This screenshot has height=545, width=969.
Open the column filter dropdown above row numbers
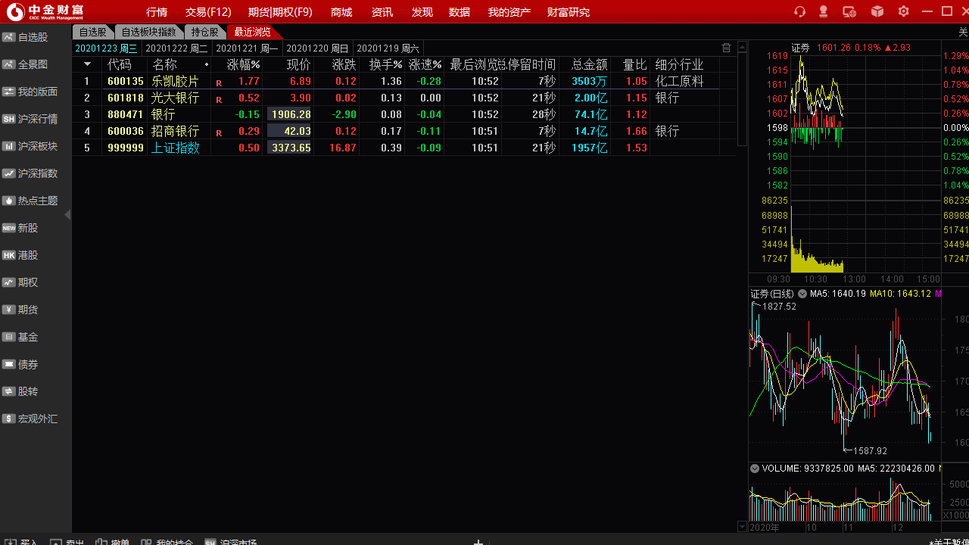(86, 64)
